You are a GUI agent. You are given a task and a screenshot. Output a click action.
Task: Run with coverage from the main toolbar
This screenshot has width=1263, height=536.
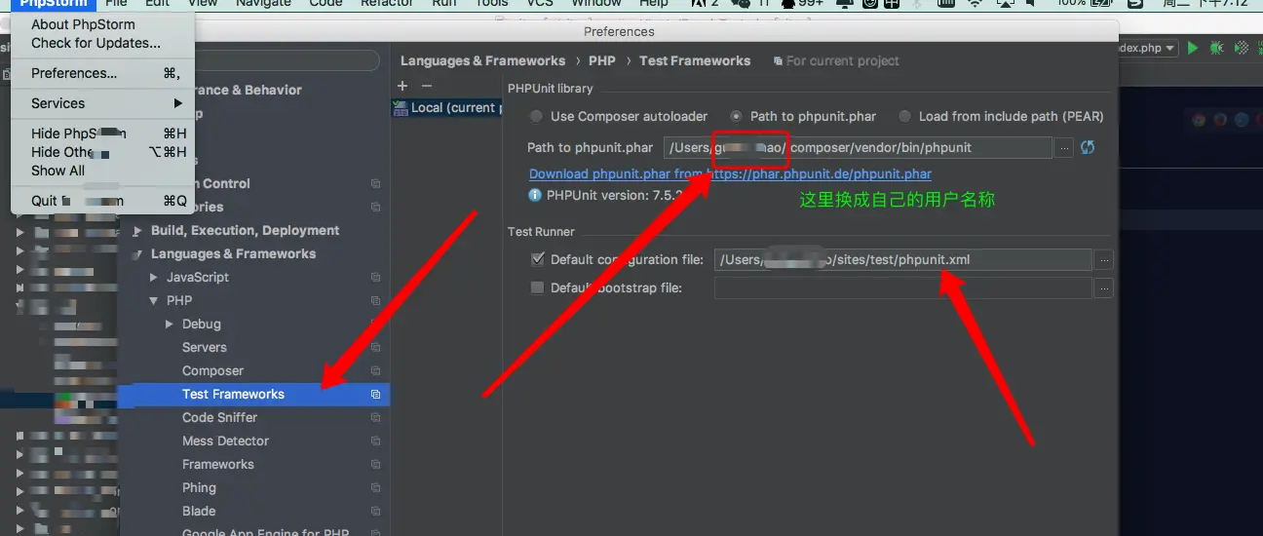click(1242, 48)
